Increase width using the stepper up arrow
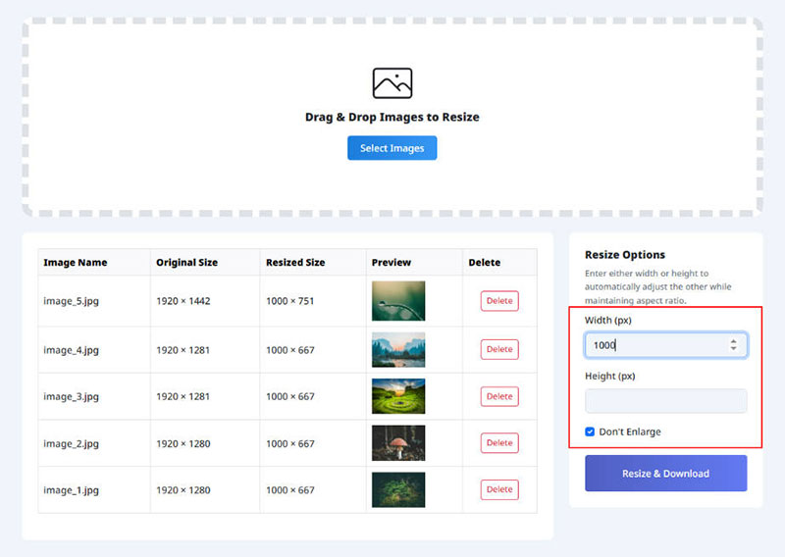 click(733, 341)
